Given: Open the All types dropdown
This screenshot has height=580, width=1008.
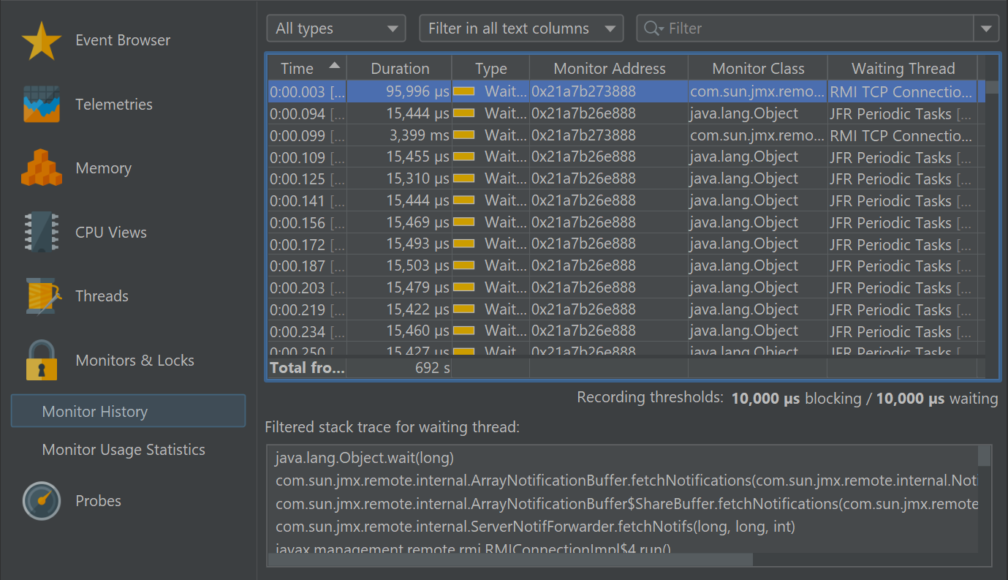Looking at the screenshot, I should [336, 29].
